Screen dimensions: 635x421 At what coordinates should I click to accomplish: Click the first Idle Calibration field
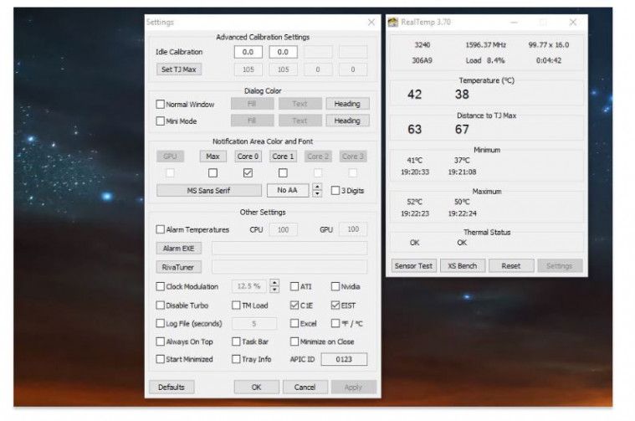[x=248, y=52]
